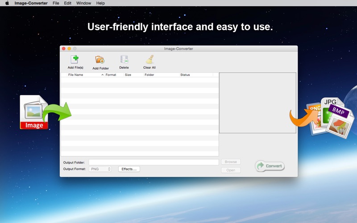Screen dimensions: 357x223
Task: Sort list by Size column header
Action: (x=133, y=74)
